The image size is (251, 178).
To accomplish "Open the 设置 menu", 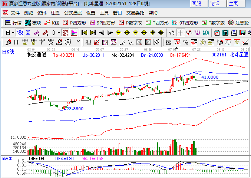I will 91,13.
